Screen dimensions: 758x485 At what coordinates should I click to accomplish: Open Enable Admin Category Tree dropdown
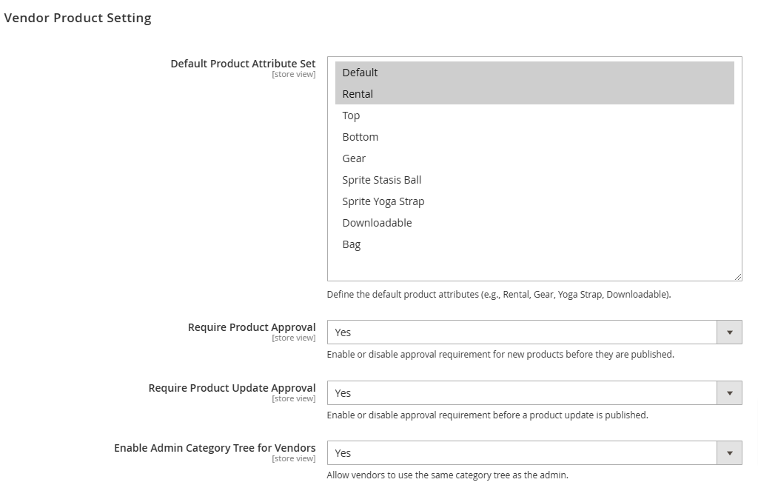pyautogui.click(x=534, y=453)
